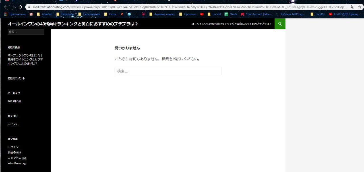364x172 pixels.
Task: Click the 最近のコメント sidebar heading
Action: coord(16,78)
